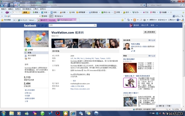The height and width of the screenshot is (116, 185).
Task: Click the Subscribe RSS link in left sidebar
Action: [28, 93]
